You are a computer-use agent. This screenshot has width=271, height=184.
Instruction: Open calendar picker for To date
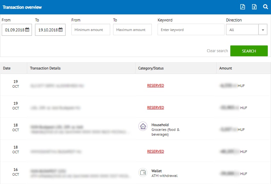(61, 30)
